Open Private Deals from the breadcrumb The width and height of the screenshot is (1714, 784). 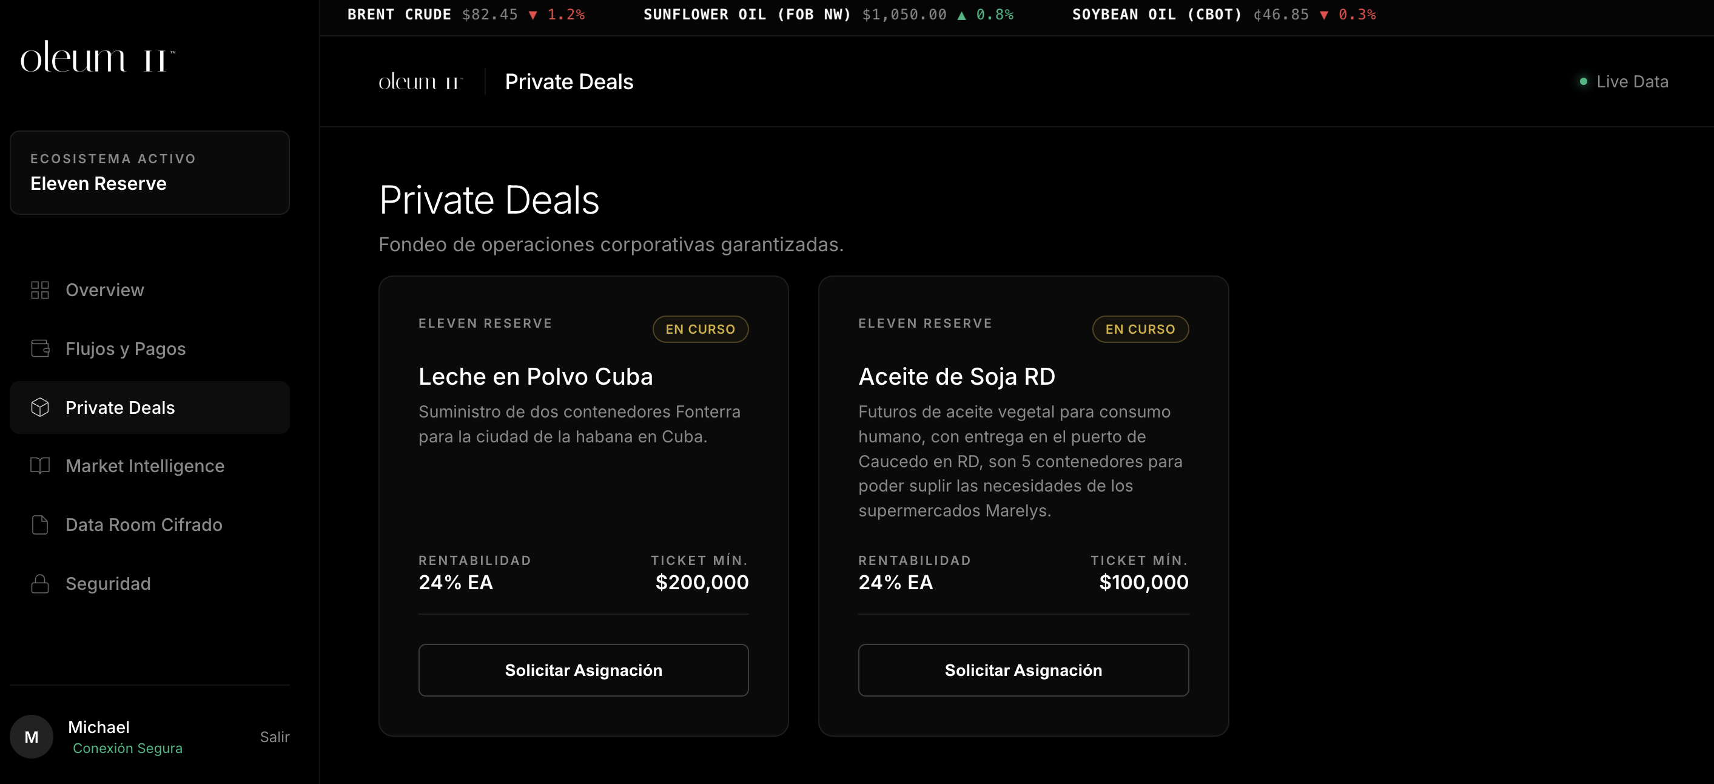tap(569, 81)
